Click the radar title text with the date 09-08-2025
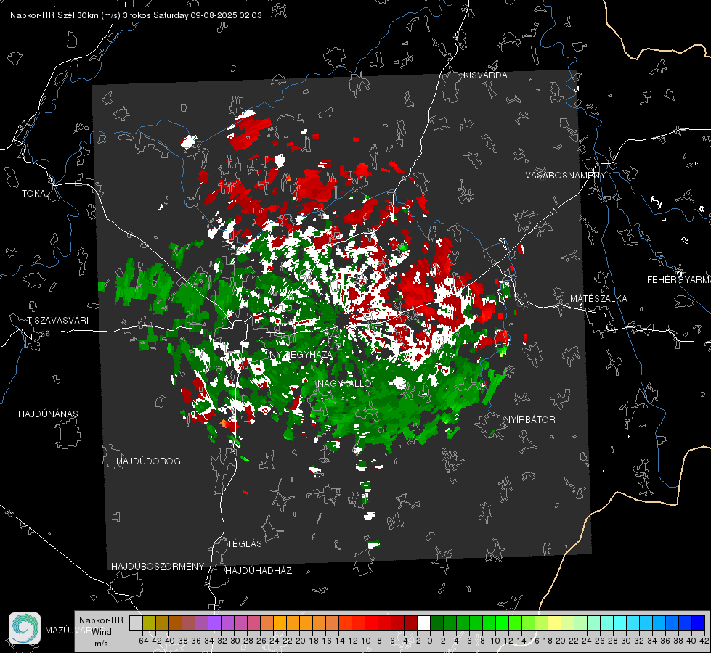Screen dimensions: 711x653 click(136, 15)
